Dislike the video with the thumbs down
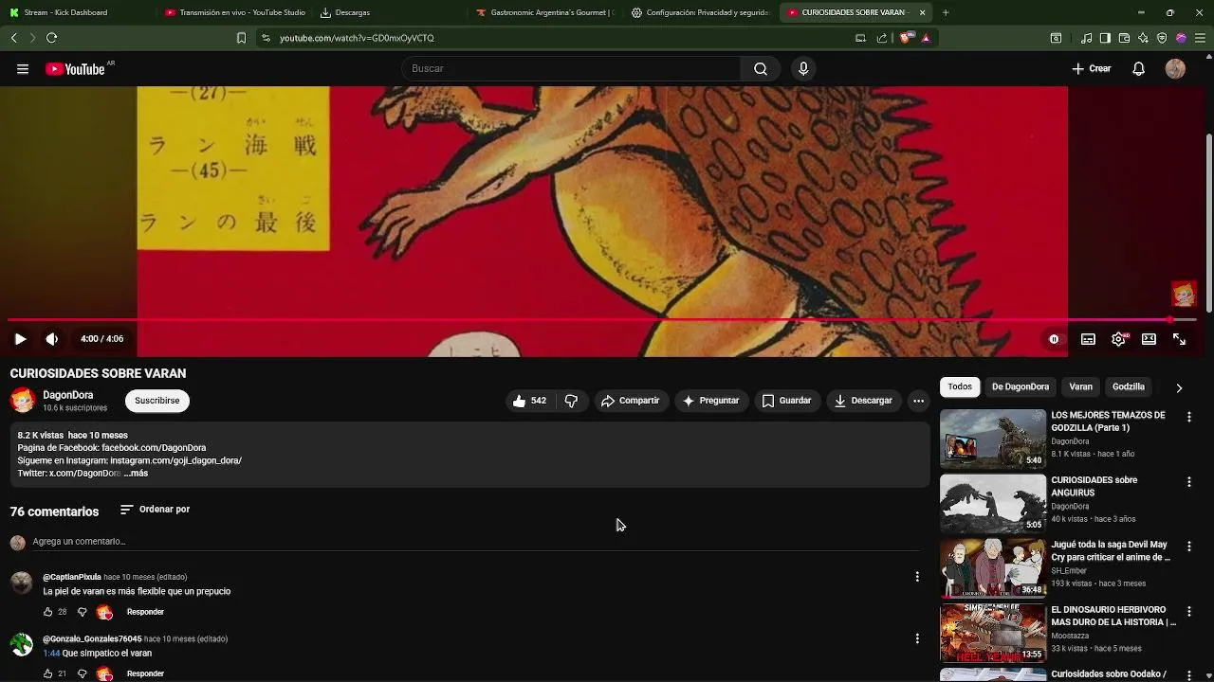This screenshot has height=682, width=1214. [571, 401]
